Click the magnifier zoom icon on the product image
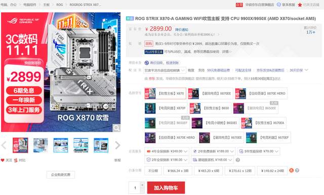This screenshot has height=195, width=324. click(116, 128)
